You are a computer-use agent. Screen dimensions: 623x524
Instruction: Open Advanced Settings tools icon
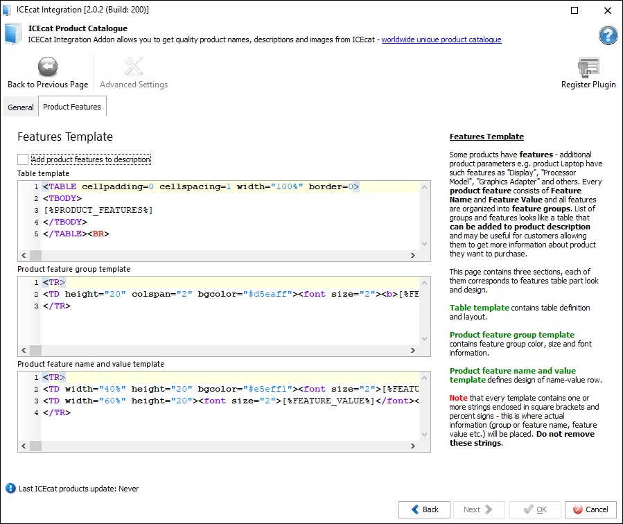133,67
